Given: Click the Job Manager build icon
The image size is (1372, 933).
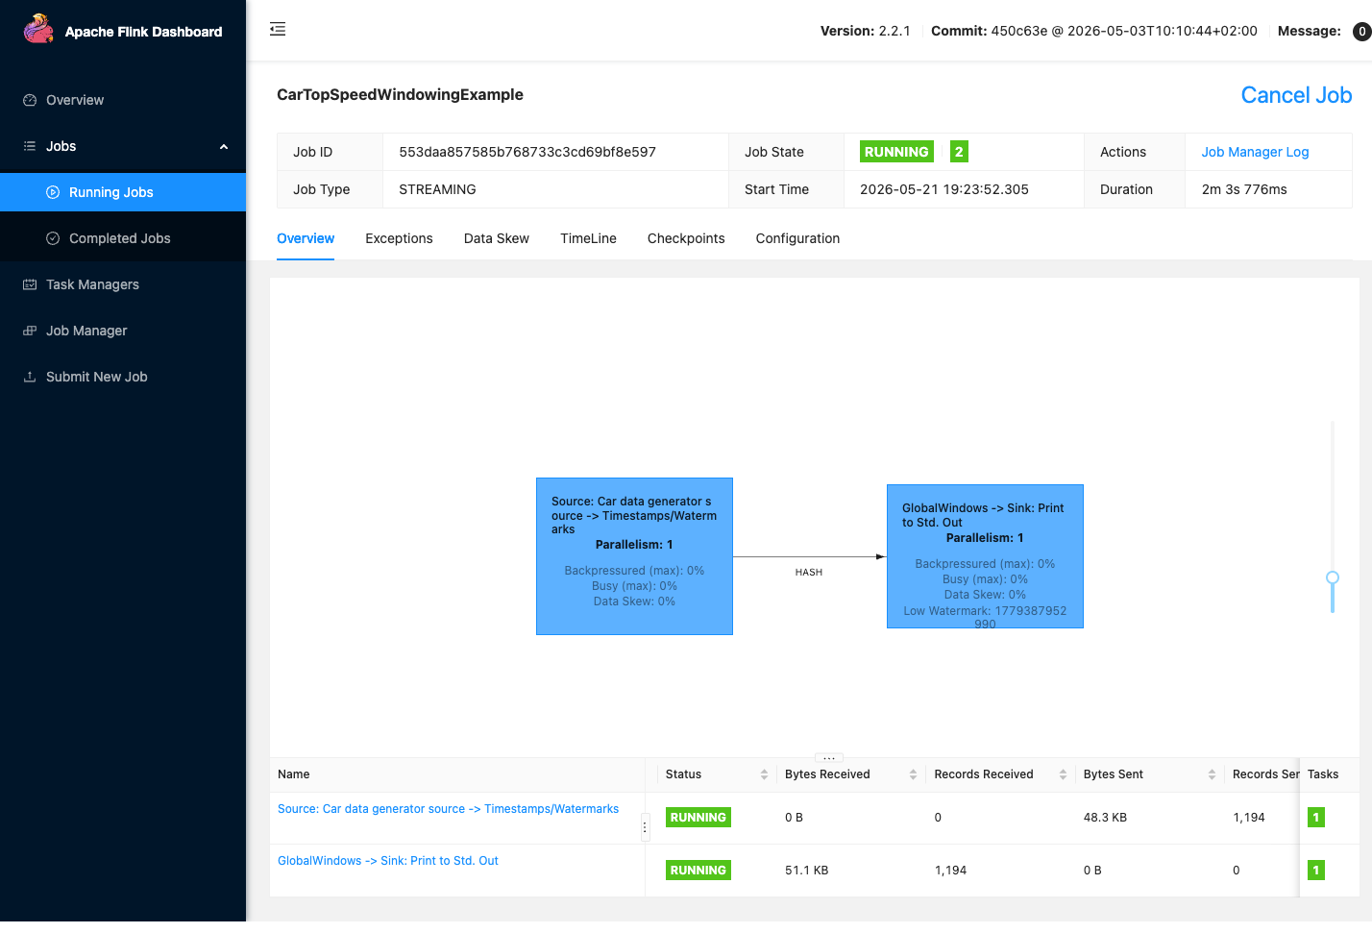Looking at the screenshot, I should pyautogui.click(x=30, y=331).
